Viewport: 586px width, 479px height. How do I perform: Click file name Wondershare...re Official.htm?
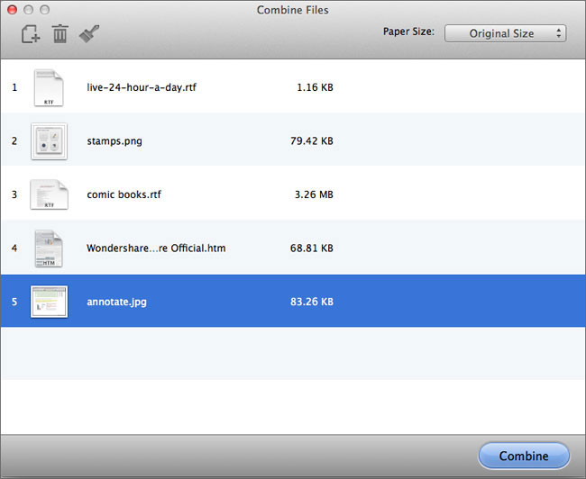tap(156, 249)
